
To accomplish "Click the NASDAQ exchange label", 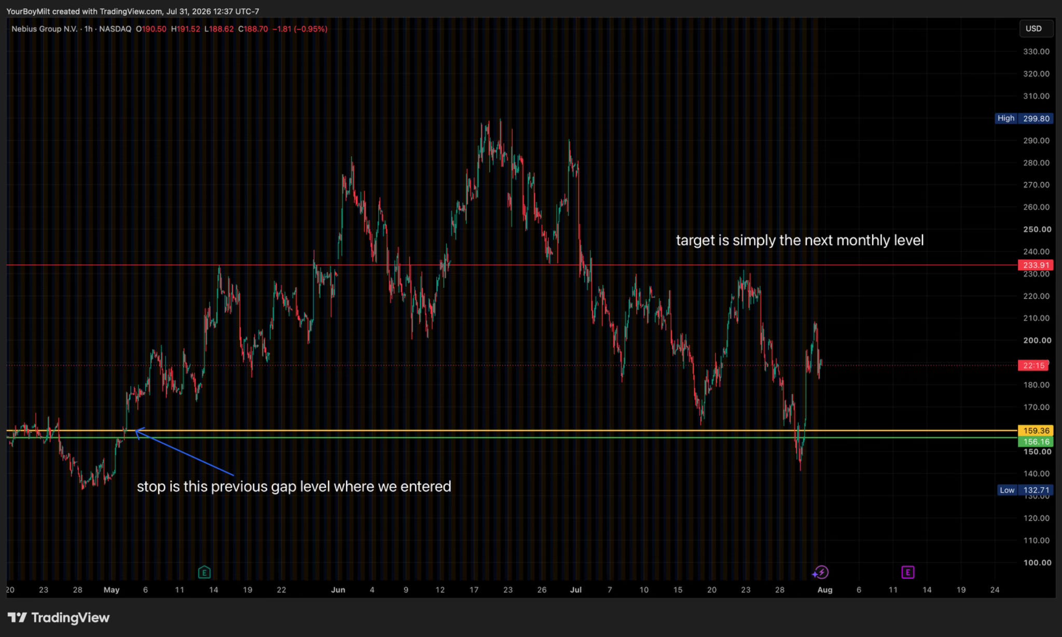I will click(x=115, y=29).
